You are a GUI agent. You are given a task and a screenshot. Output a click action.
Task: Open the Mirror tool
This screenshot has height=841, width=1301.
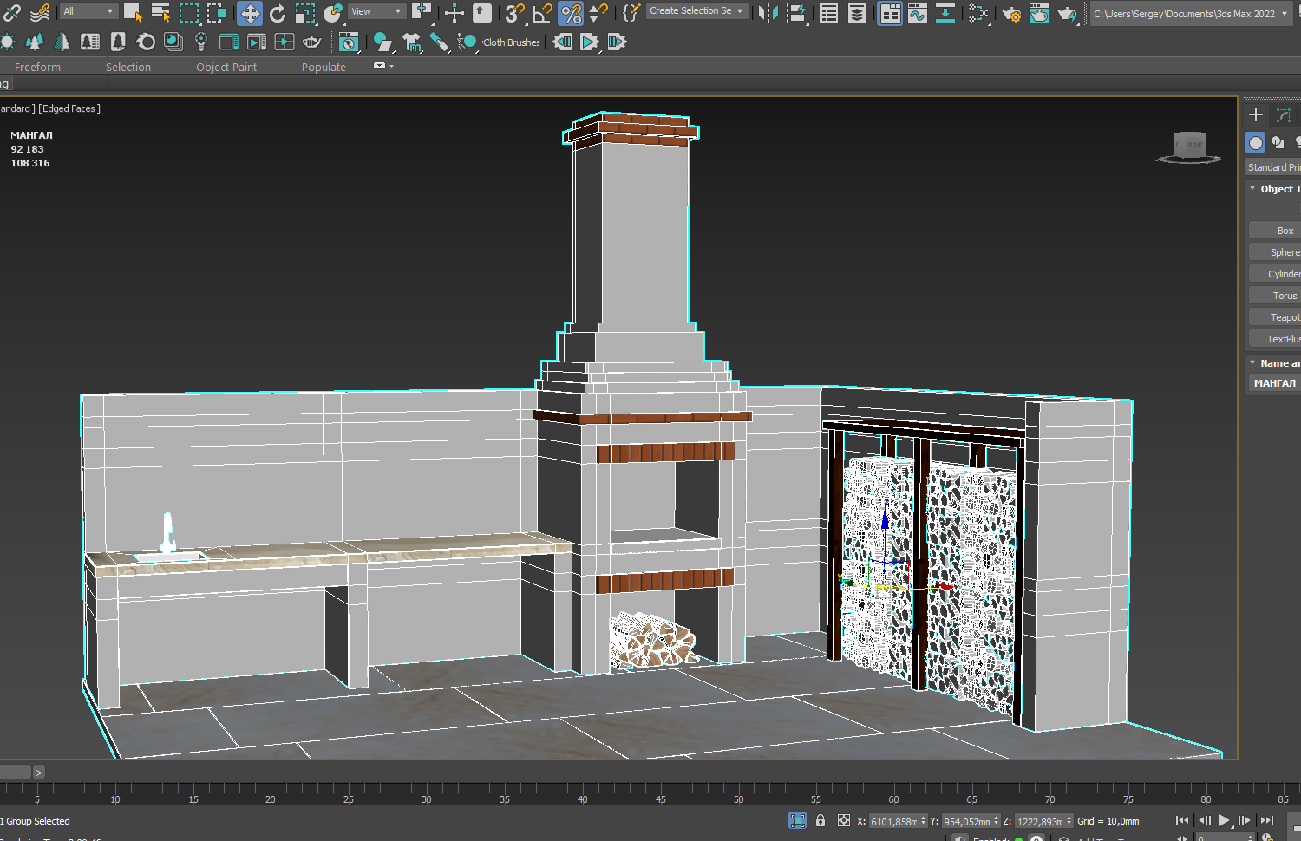tap(768, 13)
